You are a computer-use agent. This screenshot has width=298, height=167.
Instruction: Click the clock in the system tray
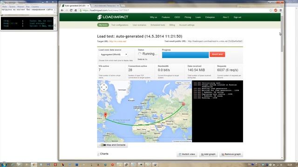290,165
